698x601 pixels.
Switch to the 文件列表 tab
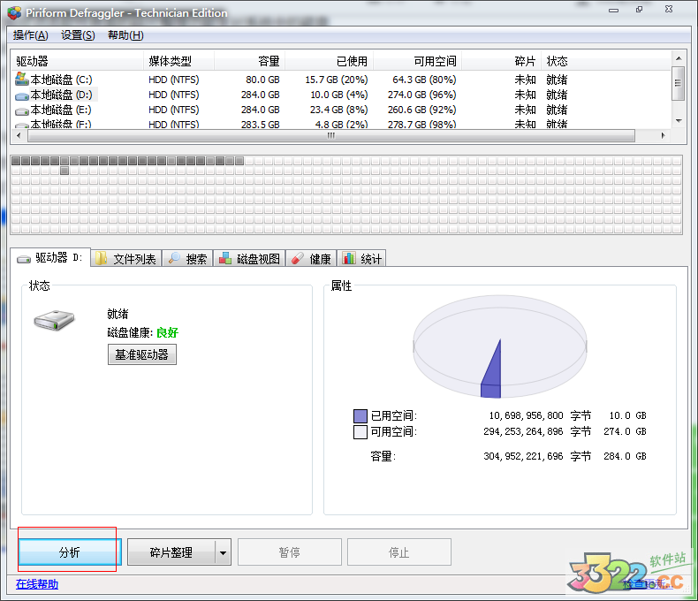pyautogui.click(x=126, y=258)
